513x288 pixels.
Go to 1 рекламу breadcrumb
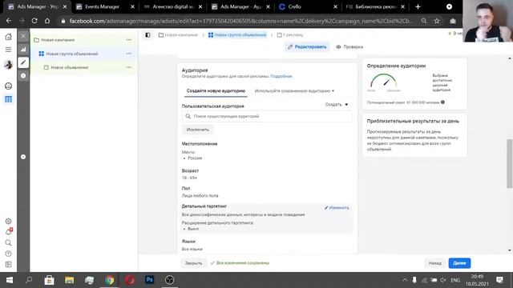coord(290,35)
